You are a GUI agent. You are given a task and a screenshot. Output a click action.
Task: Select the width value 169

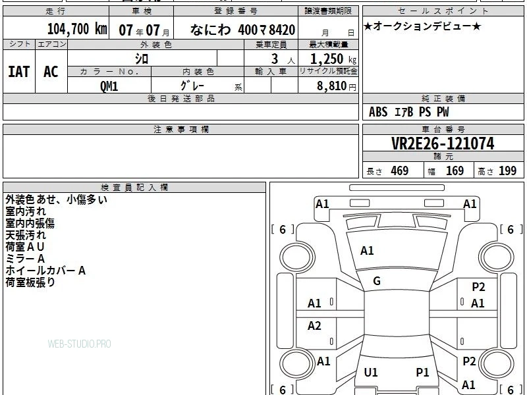tap(455, 171)
